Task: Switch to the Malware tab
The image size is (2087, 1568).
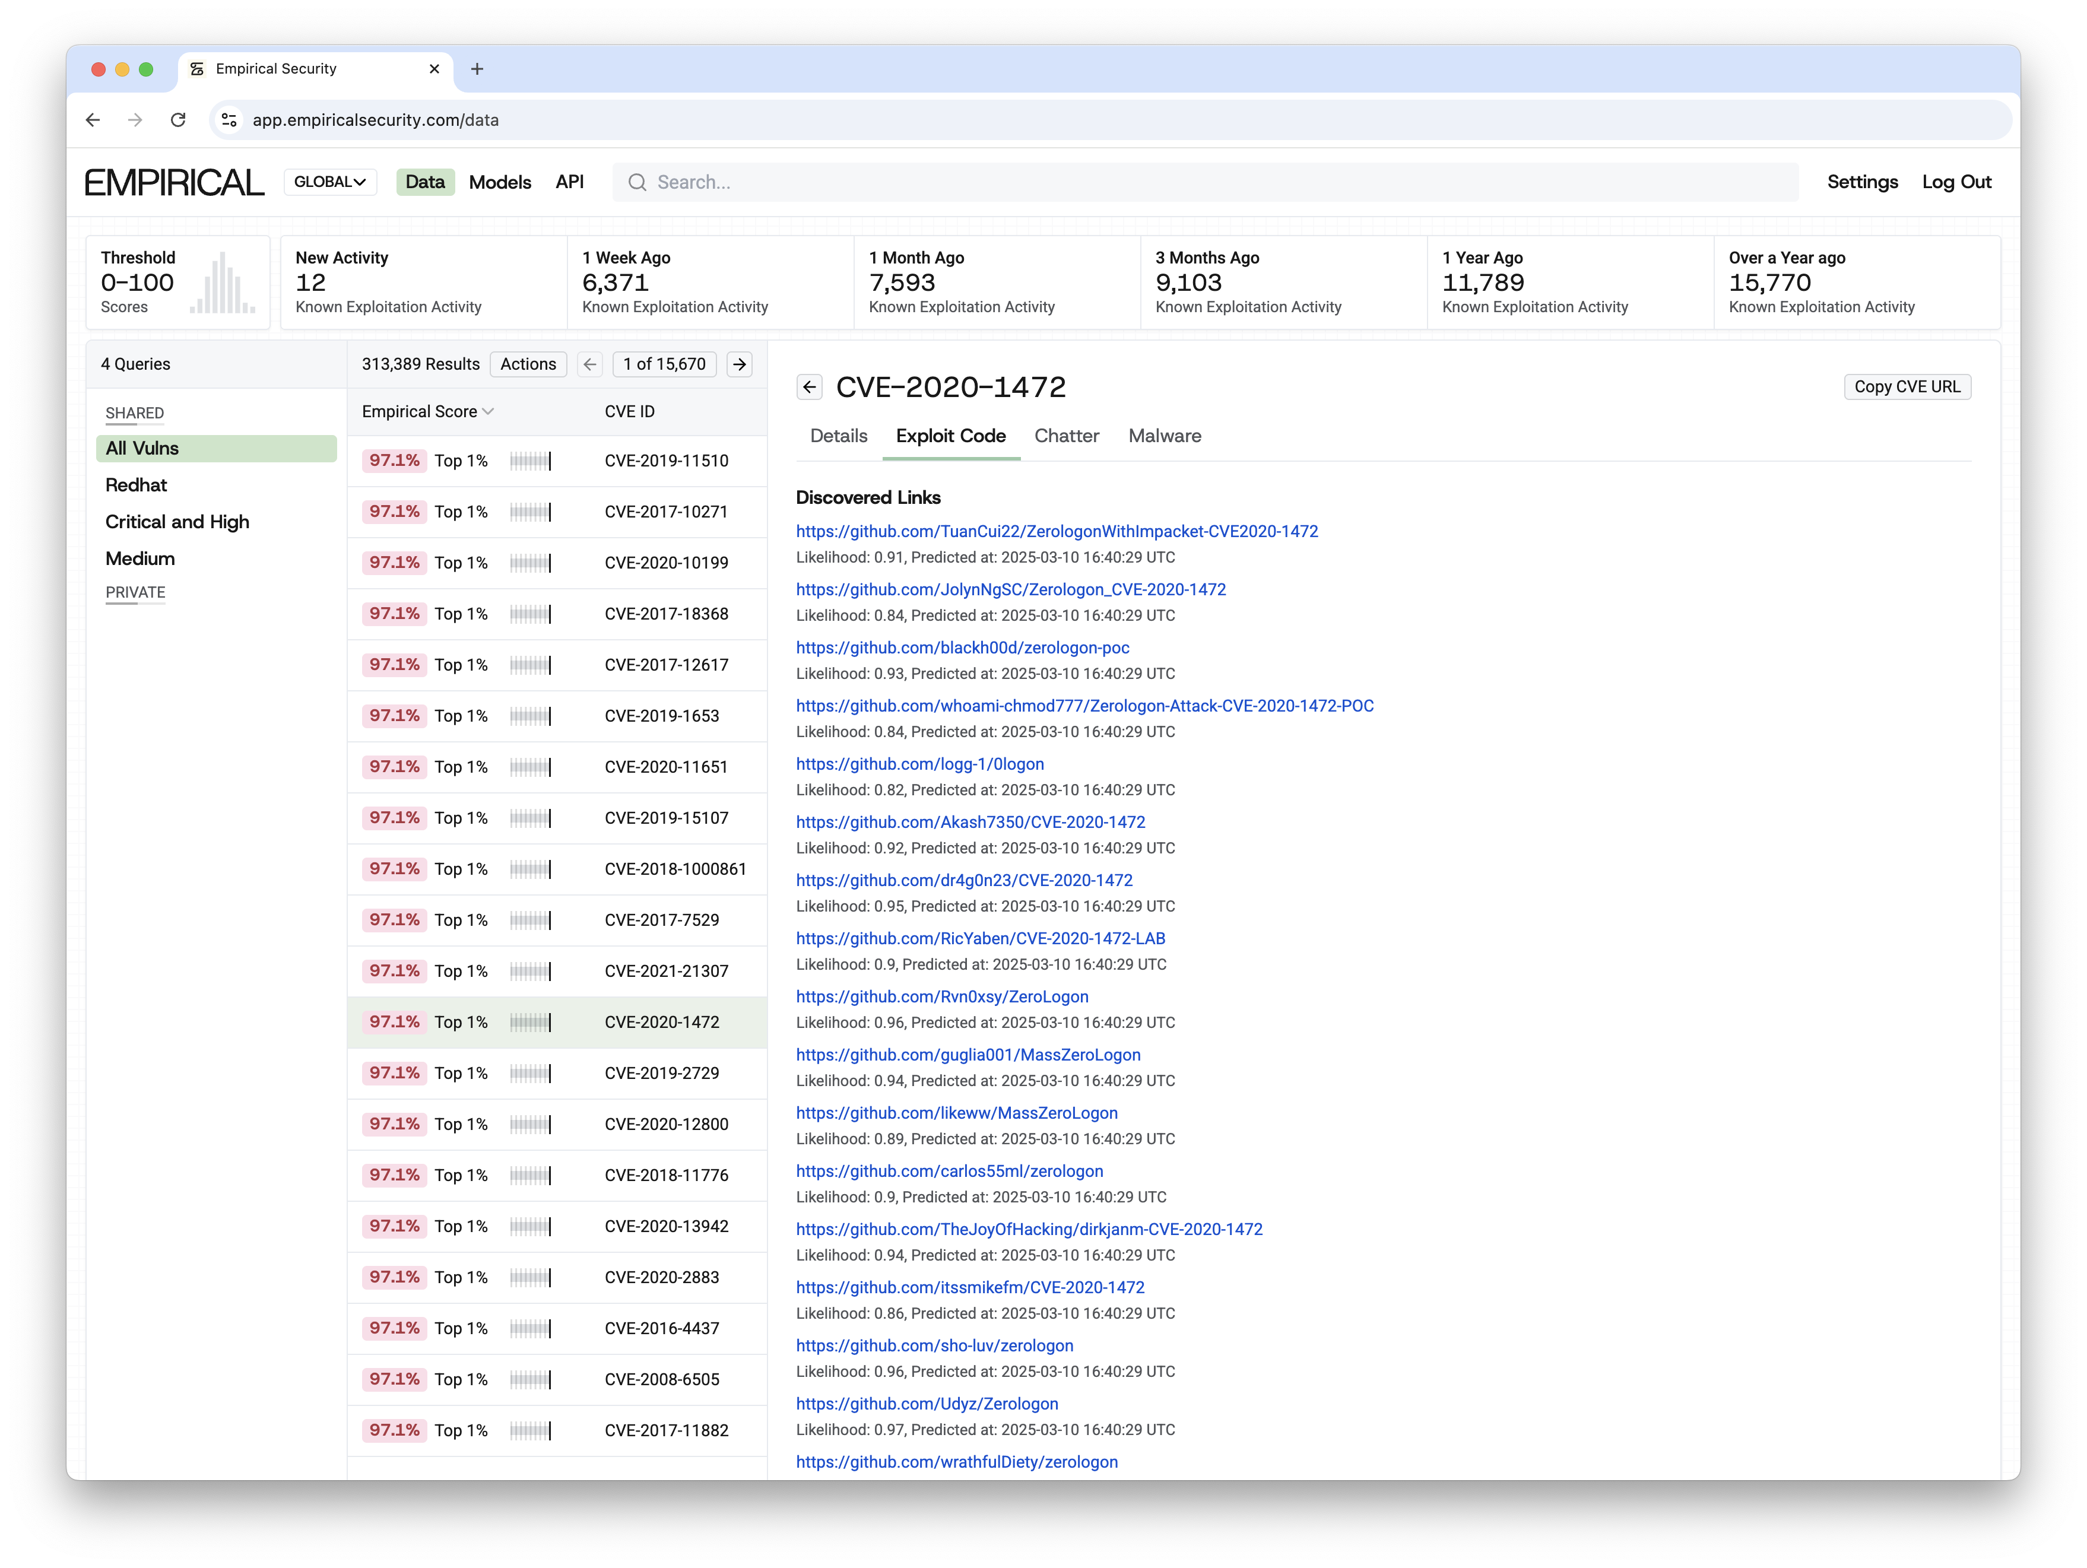Action: coord(1164,436)
